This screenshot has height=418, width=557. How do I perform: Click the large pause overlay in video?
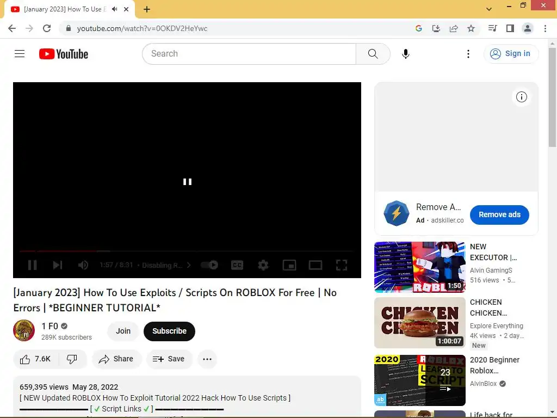tap(187, 182)
